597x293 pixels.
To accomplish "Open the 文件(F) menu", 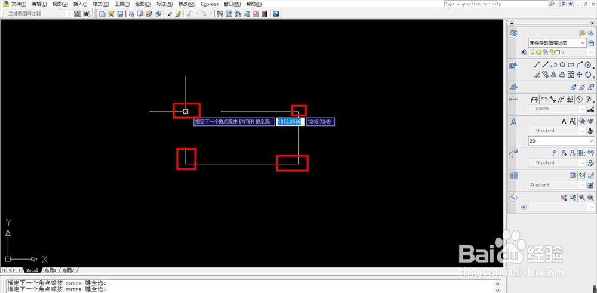I will tap(19, 4).
